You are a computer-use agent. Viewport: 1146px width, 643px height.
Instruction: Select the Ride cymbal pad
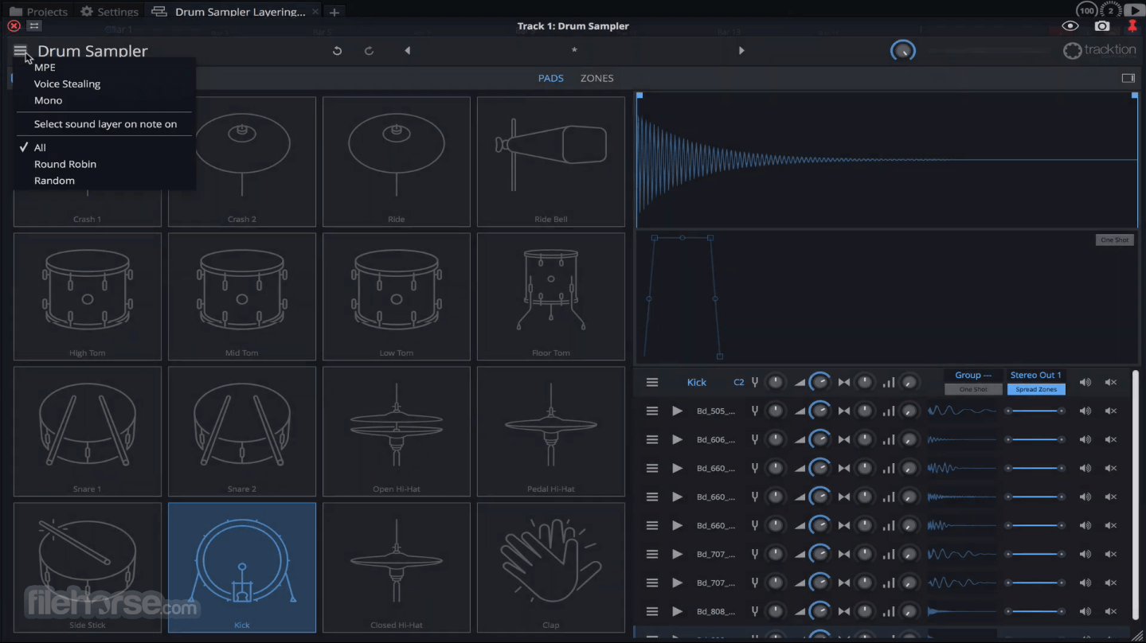coord(397,162)
